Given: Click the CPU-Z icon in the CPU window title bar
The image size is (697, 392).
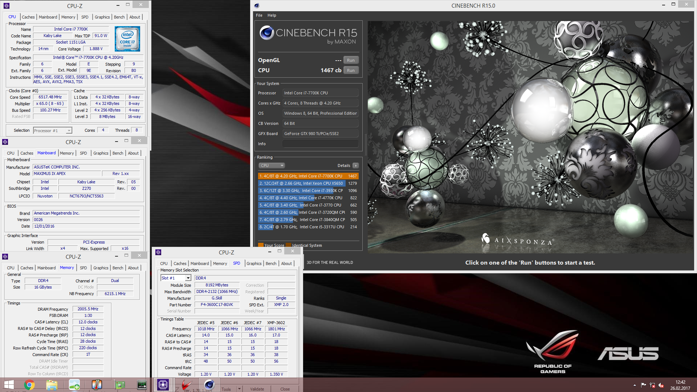Looking at the screenshot, I should [x=6, y=6].
